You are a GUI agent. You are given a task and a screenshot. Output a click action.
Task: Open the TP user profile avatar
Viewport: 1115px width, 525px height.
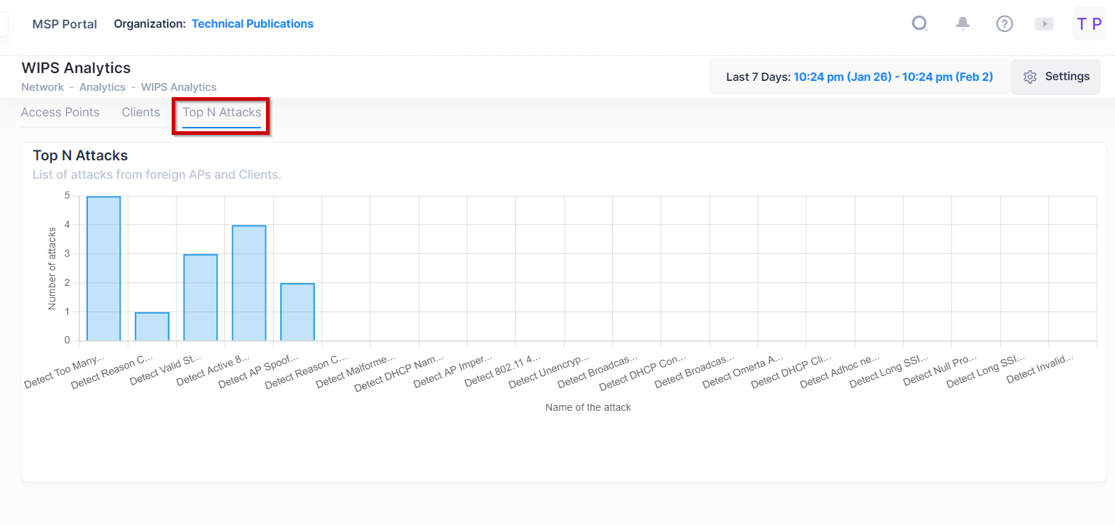pos(1089,24)
